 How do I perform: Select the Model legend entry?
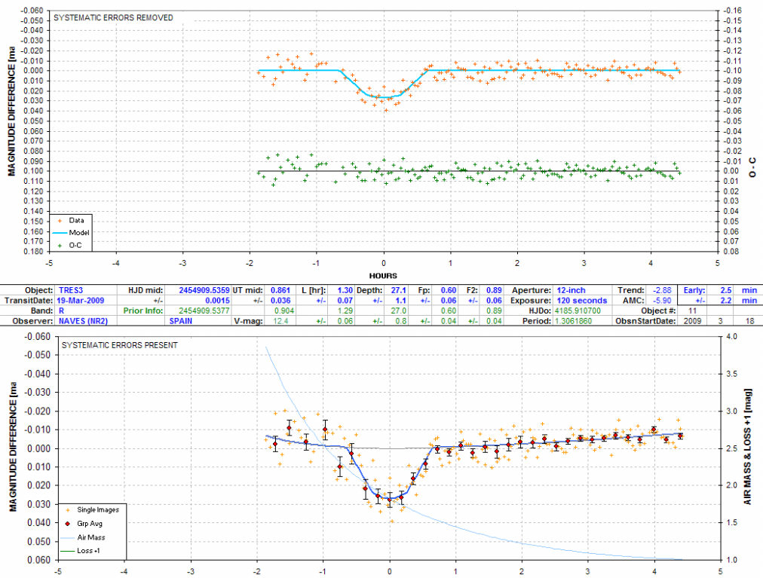79,233
